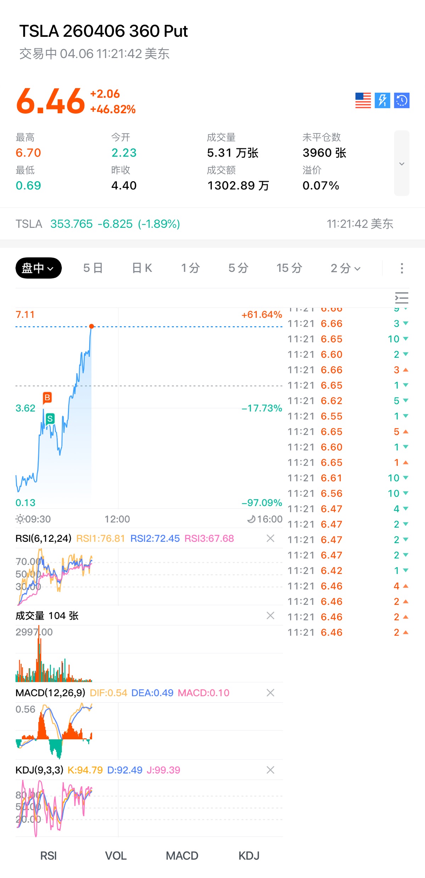Screen dimensions: 425x878
Task: Switch to the 5日 chart tab
Action: point(93,268)
